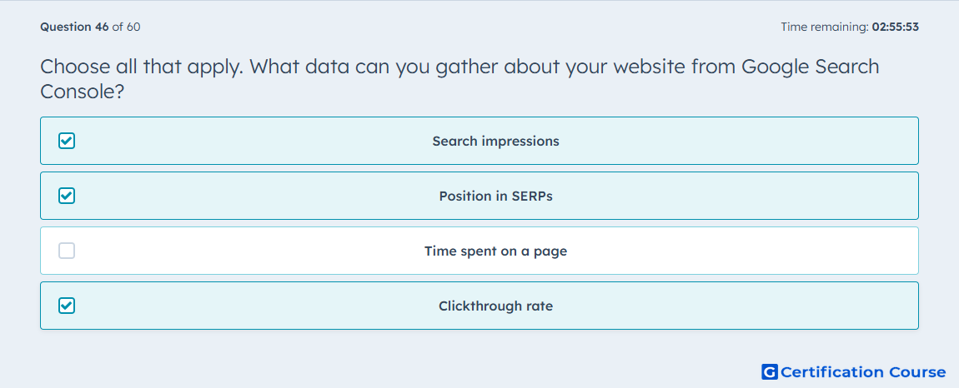Open the Certification Course link text
Viewport: 959px width, 388px height.
864,372
